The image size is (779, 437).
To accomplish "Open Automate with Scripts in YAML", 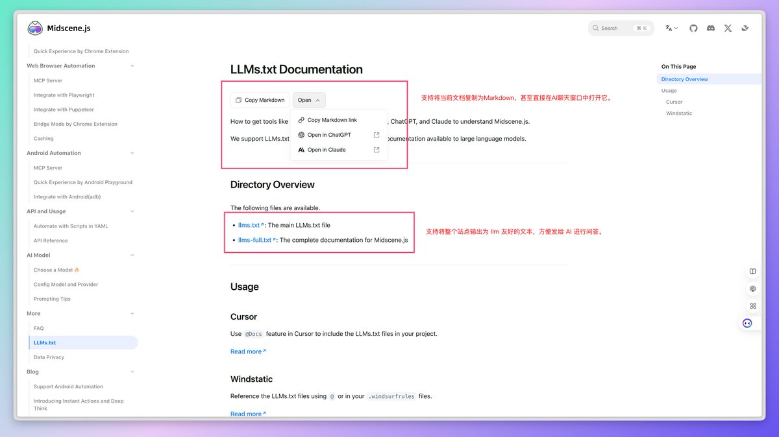I will point(71,226).
